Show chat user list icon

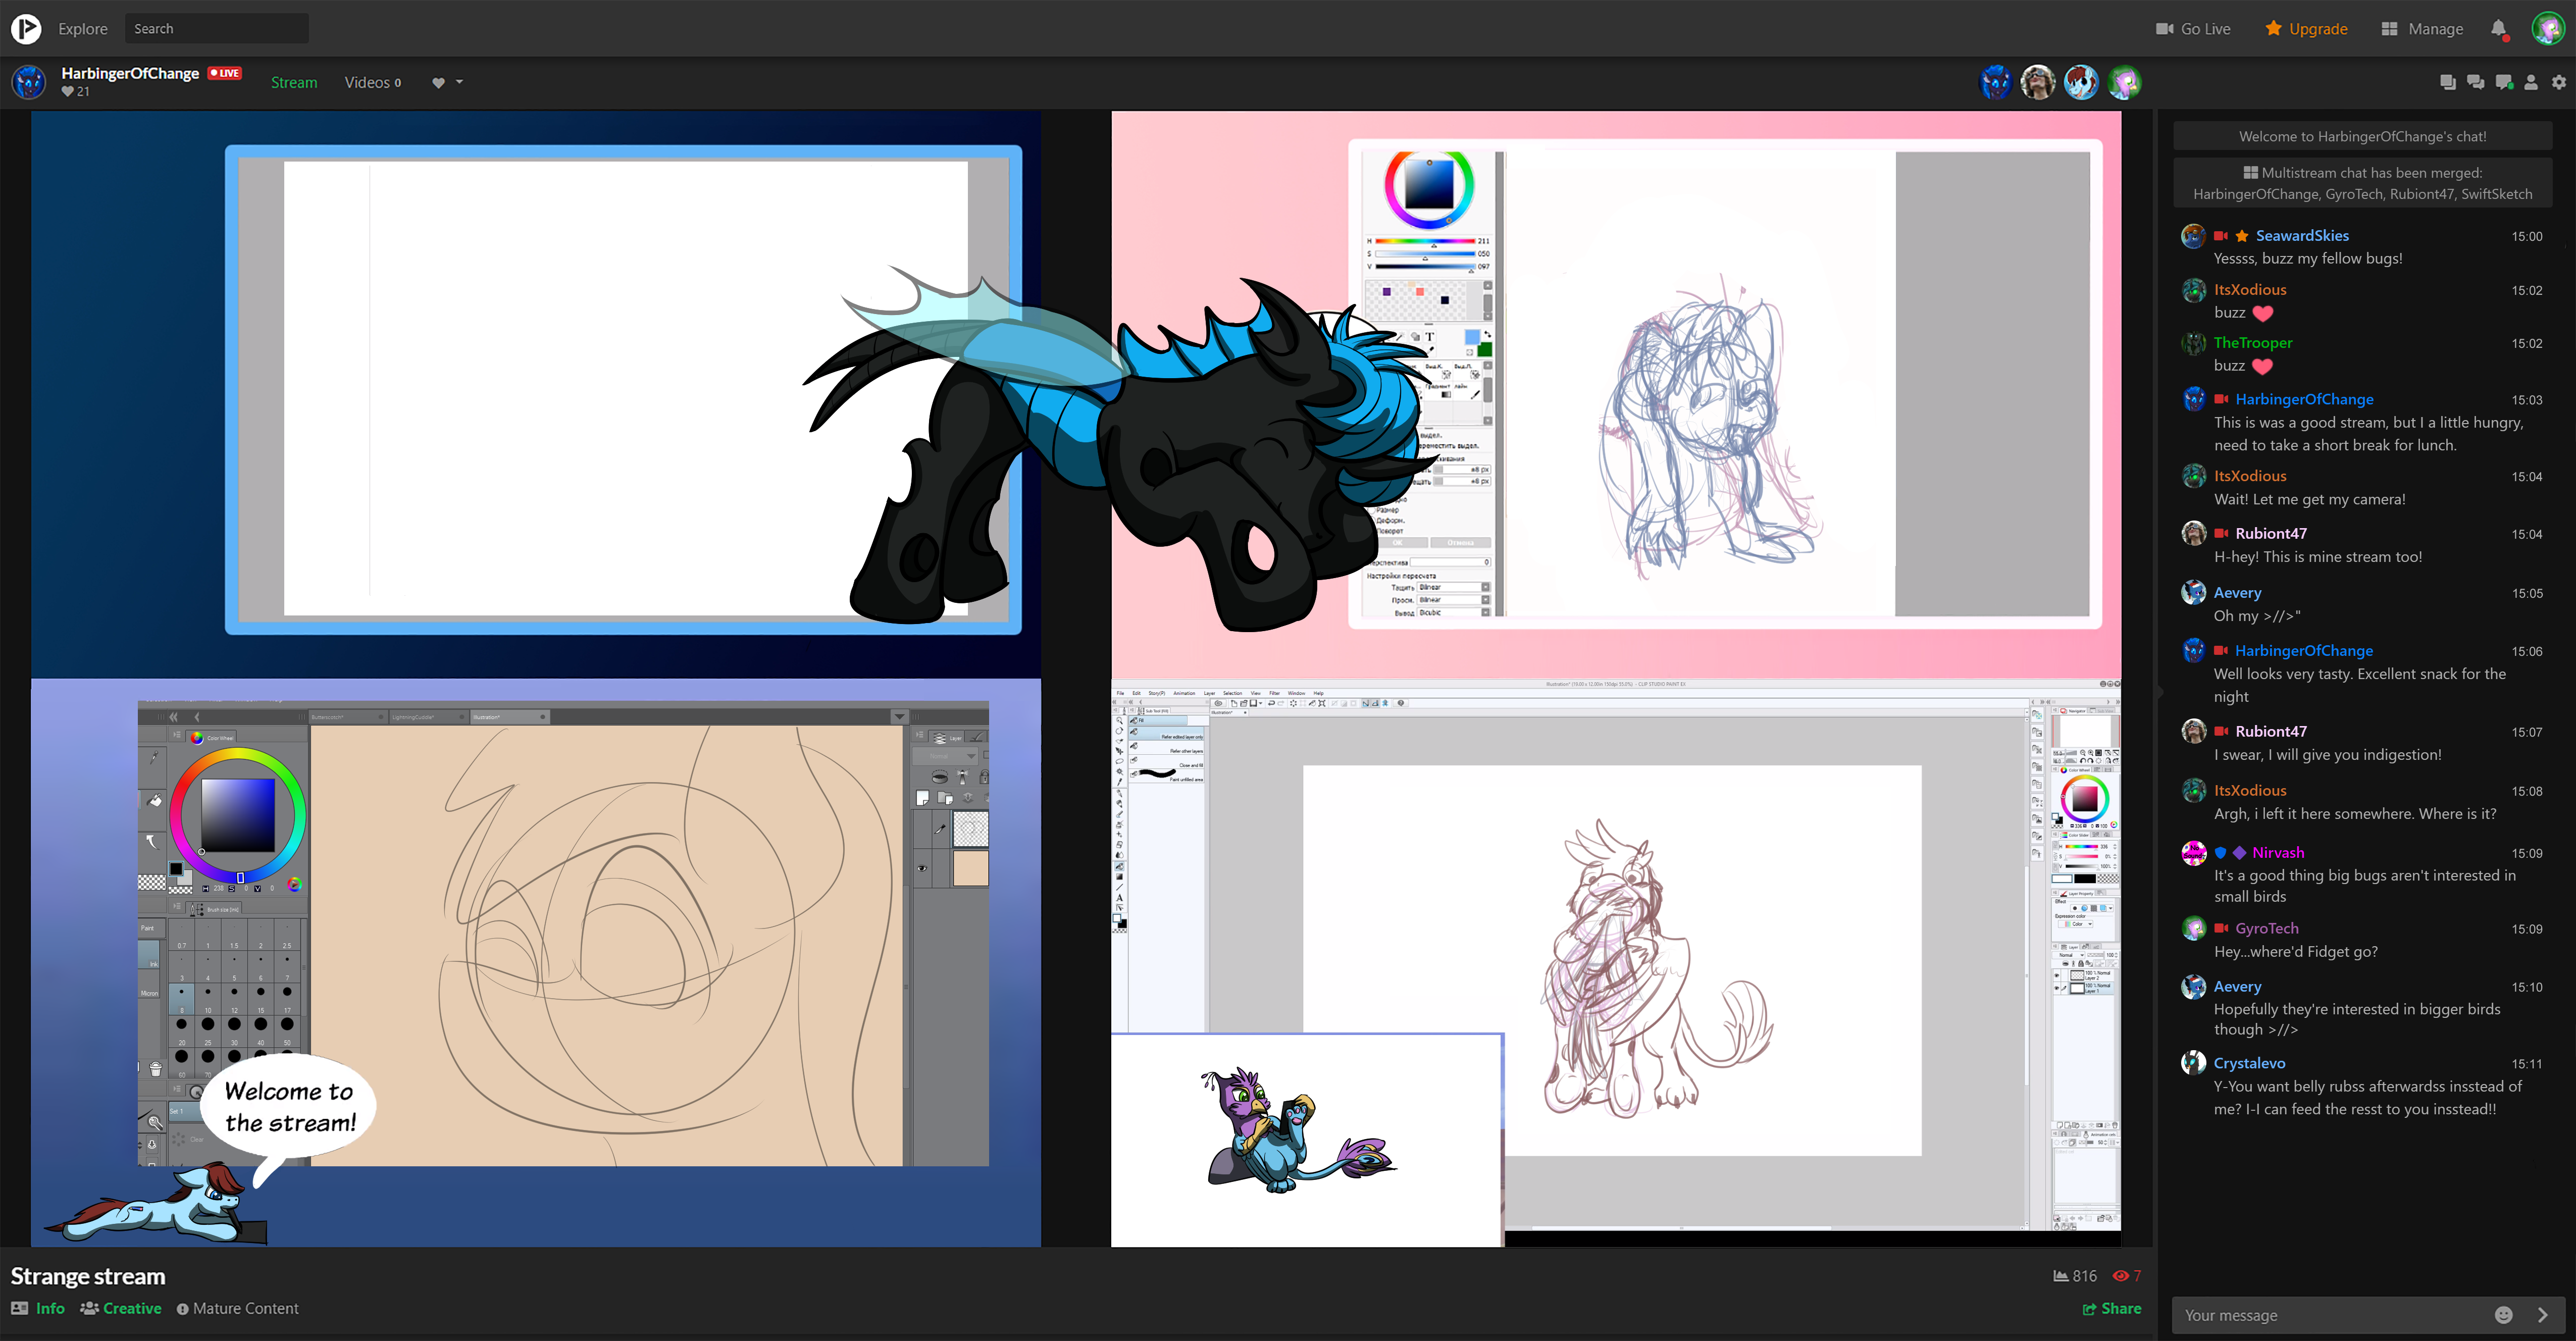pos(2530,82)
